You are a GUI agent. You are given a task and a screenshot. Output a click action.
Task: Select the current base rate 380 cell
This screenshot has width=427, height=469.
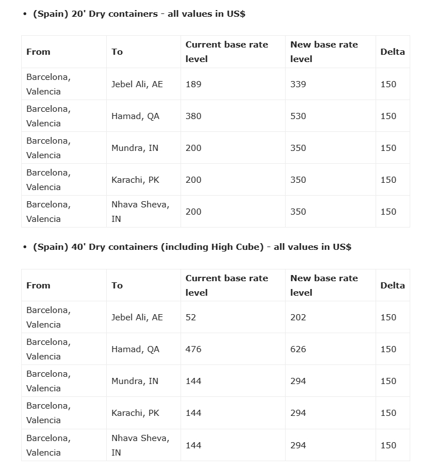(x=193, y=116)
